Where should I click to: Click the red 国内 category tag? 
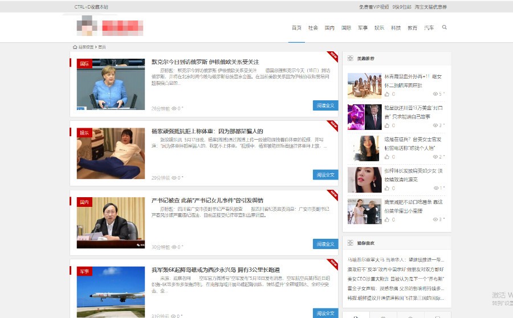click(84, 202)
